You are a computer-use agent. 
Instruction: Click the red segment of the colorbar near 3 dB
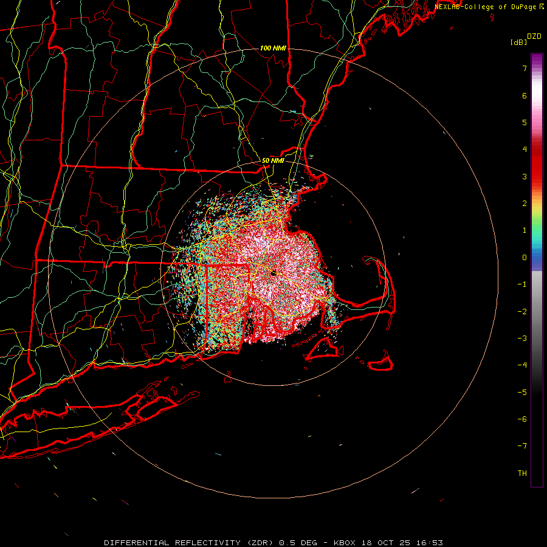tap(537, 173)
